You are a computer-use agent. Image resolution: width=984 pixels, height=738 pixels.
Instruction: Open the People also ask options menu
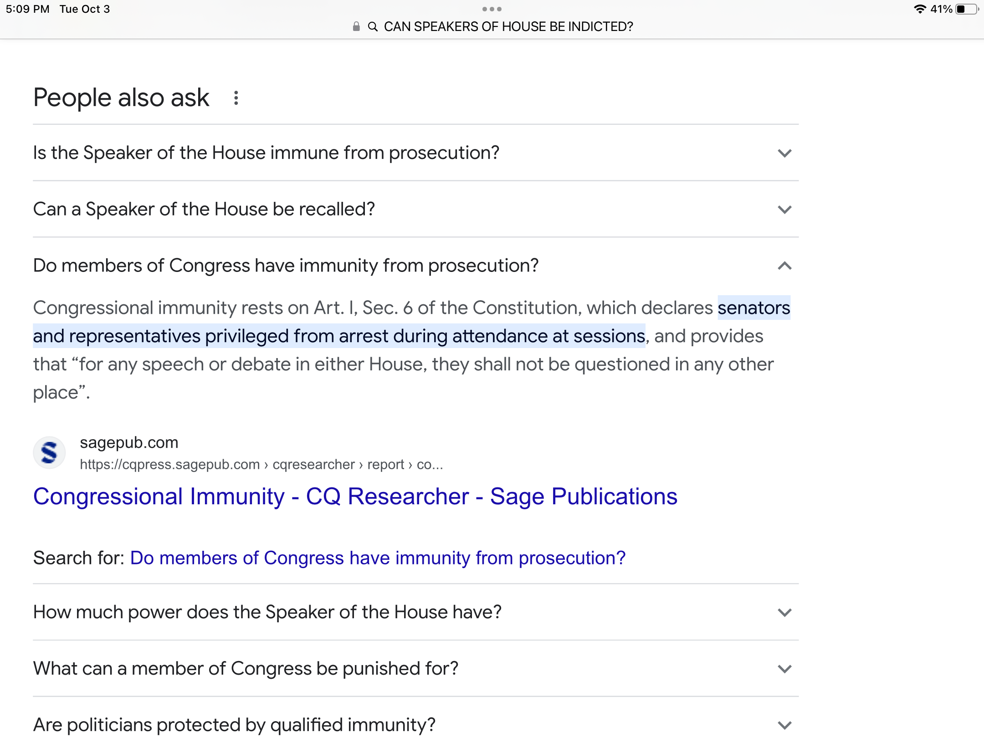(x=236, y=98)
